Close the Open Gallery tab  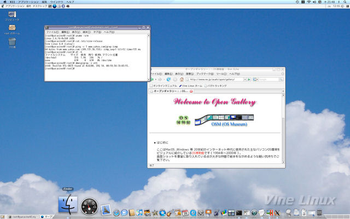(191, 91)
